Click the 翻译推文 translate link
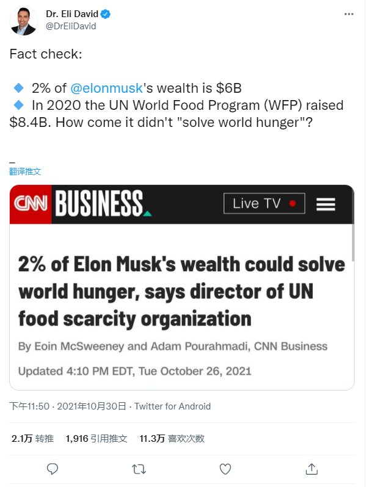 [25, 171]
